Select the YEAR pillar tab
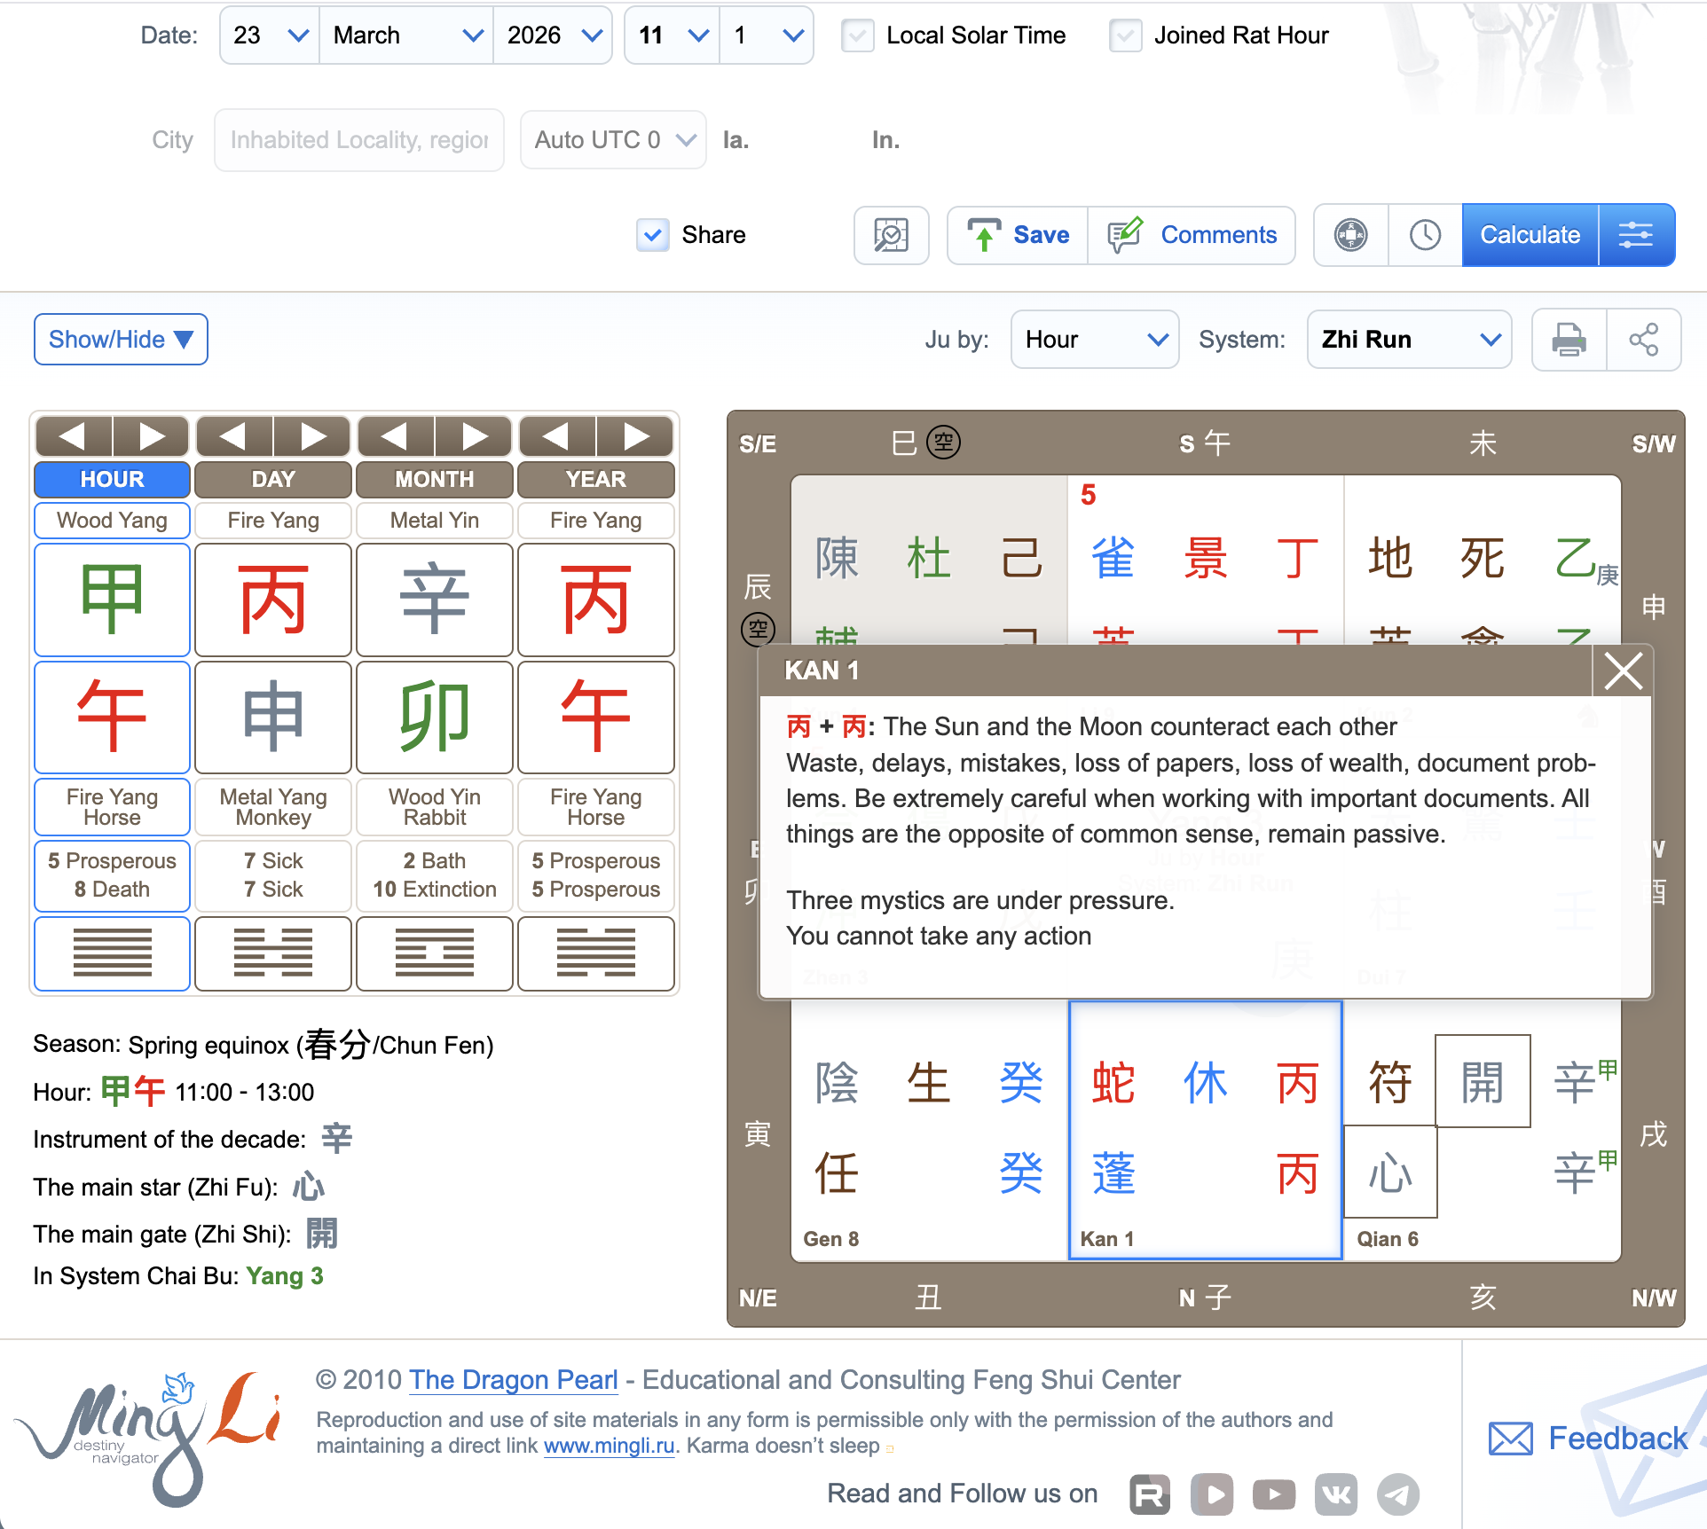Screen dimensions: 1707x1529 [x=595, y=479]
